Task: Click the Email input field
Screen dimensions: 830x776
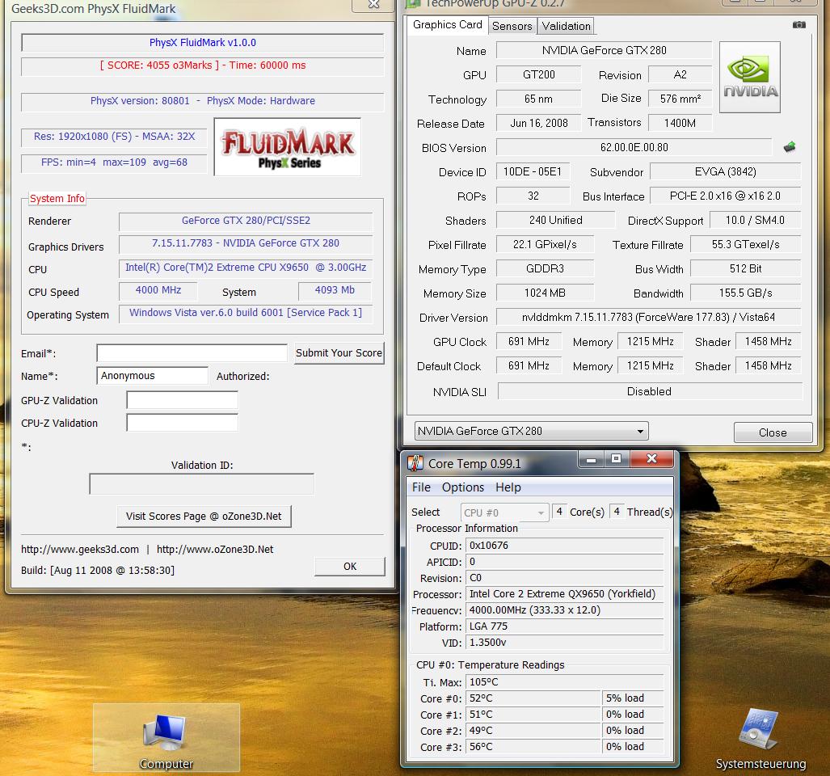Action: [192, 353]
